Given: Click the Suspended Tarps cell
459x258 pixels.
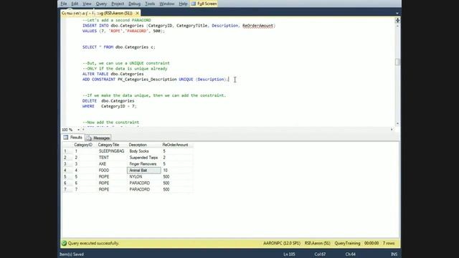Looking at the screenshot, I should pos(143,158).
